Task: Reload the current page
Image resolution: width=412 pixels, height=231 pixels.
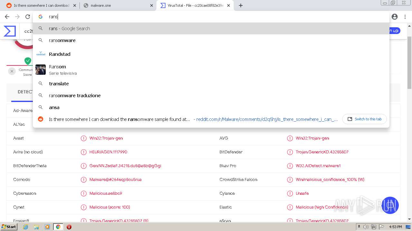Action: (28, 17)
